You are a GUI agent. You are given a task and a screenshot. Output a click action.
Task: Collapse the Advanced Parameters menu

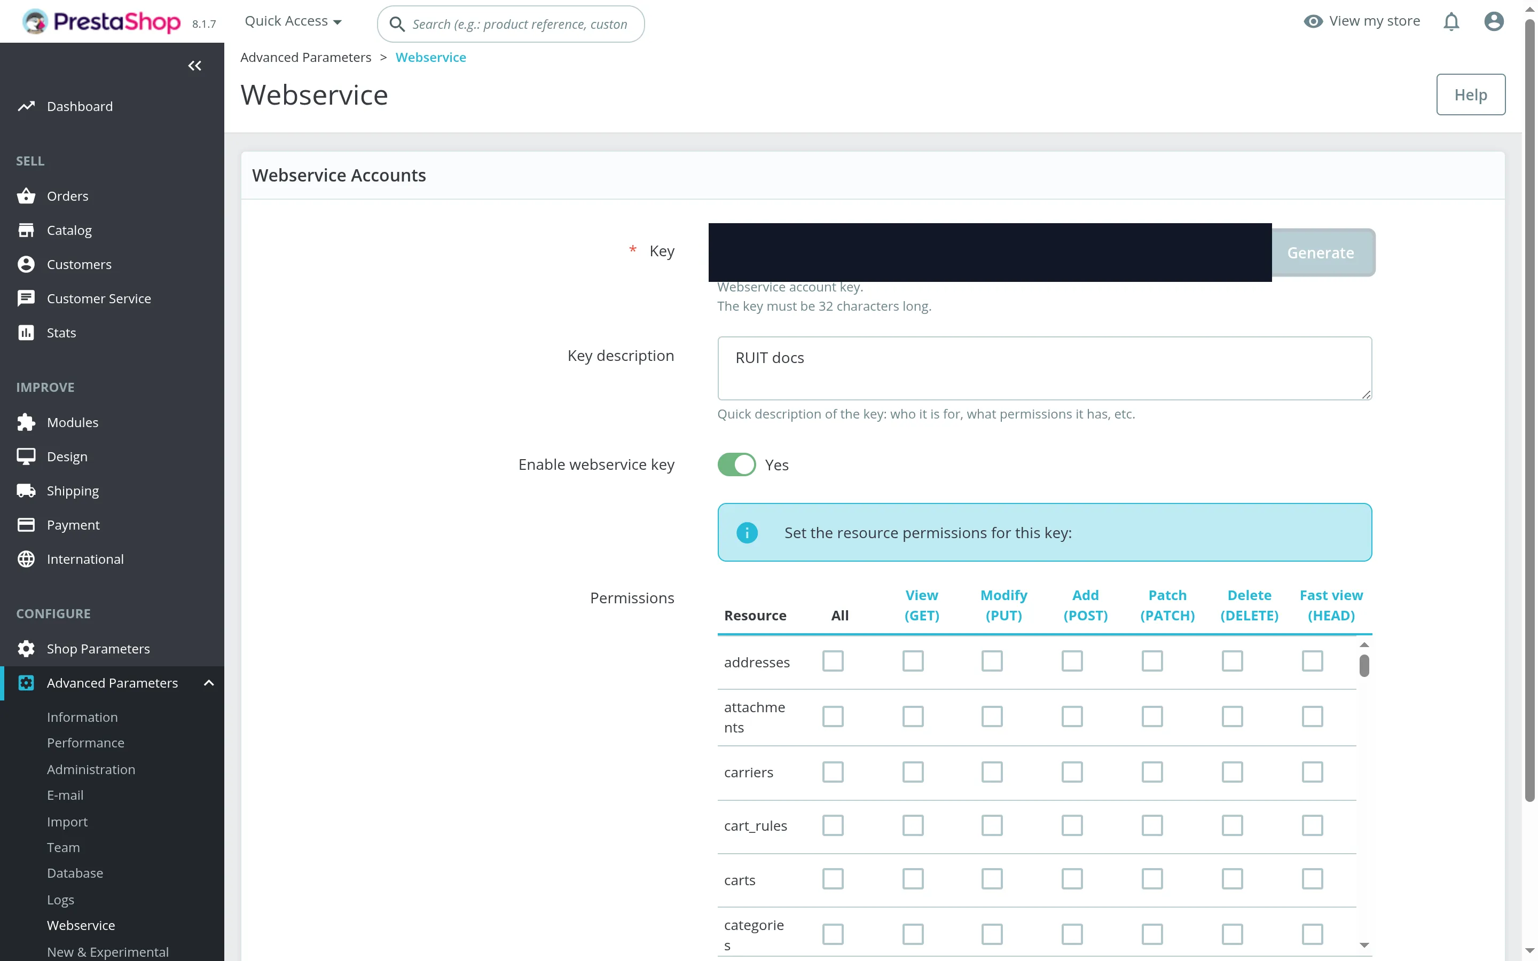click(208, 683)
